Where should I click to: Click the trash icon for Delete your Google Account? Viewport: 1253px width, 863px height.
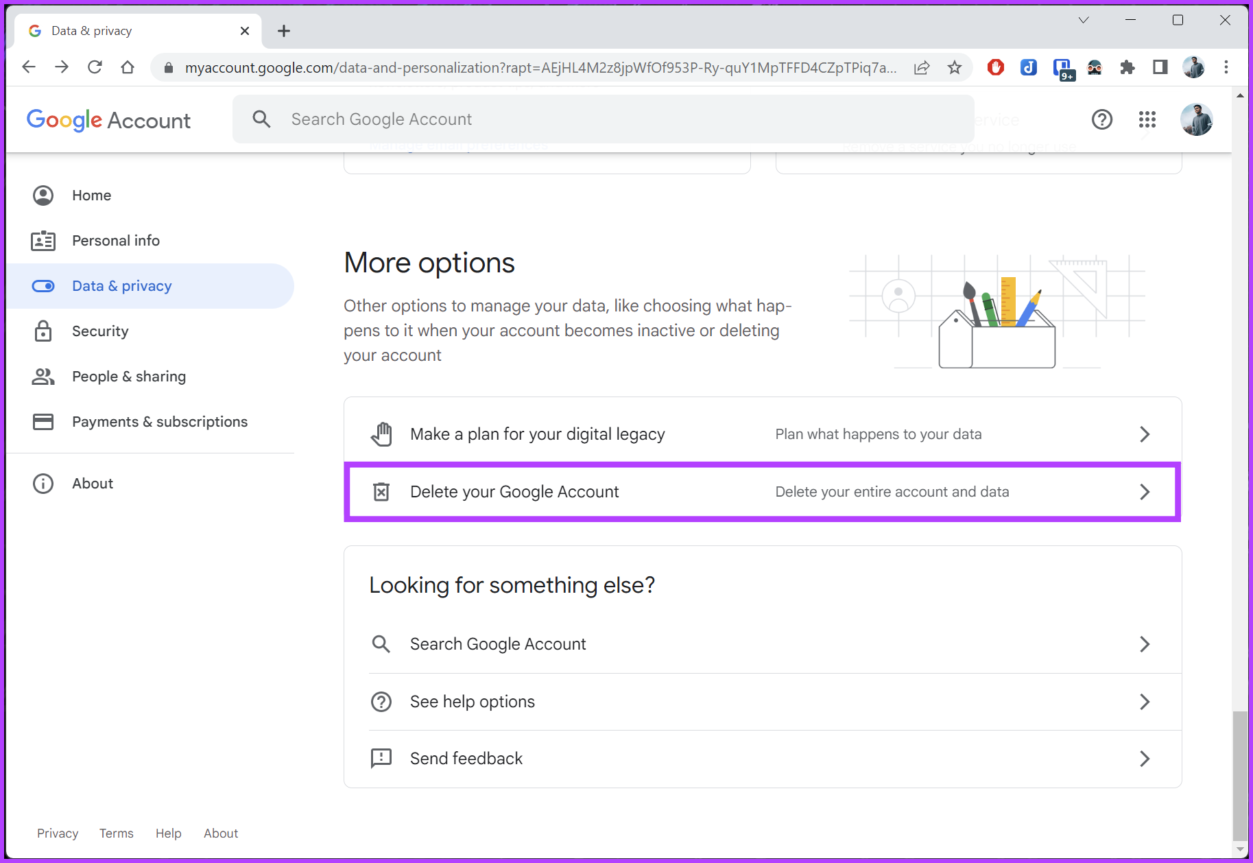tap(381, 492)
